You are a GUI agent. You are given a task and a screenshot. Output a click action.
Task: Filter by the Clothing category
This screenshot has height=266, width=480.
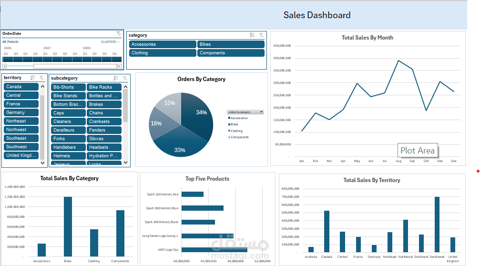(163, 53)
